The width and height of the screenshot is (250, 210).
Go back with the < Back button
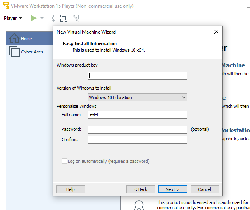(141, 189)
